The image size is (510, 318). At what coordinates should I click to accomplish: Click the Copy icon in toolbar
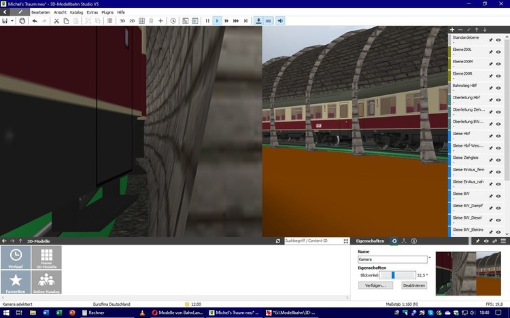66,21
